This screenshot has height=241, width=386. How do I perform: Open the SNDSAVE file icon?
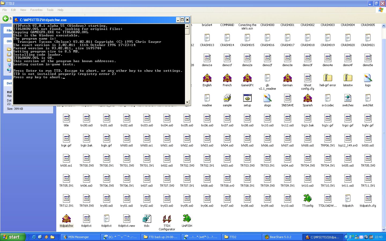coord(287,98)
